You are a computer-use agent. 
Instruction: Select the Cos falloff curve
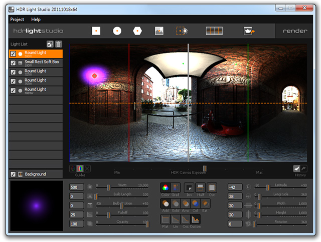(185, 219)
